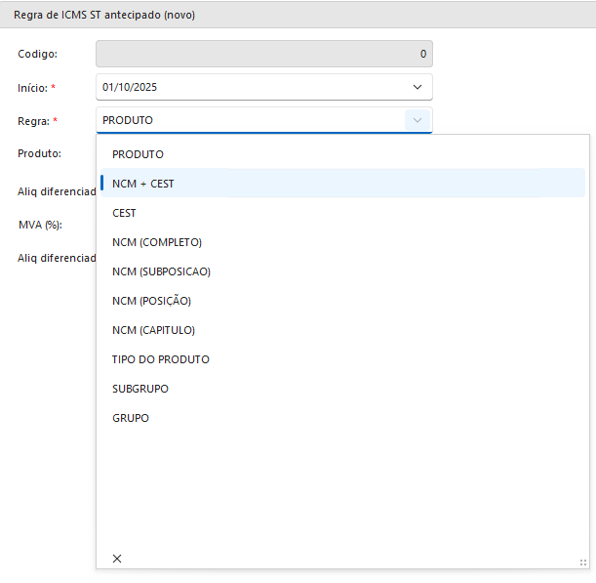Click the Produto field label

pyautogui.click(x=40, y=153)
